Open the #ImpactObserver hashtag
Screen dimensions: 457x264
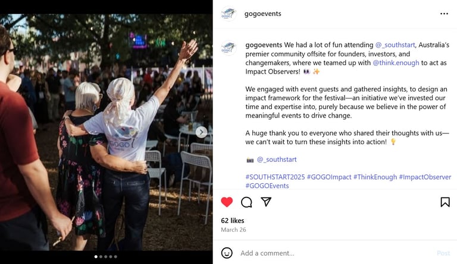425,177
